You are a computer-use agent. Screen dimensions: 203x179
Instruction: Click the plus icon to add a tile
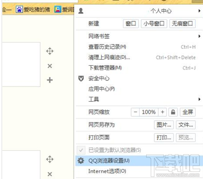click(x=50, y=80)
